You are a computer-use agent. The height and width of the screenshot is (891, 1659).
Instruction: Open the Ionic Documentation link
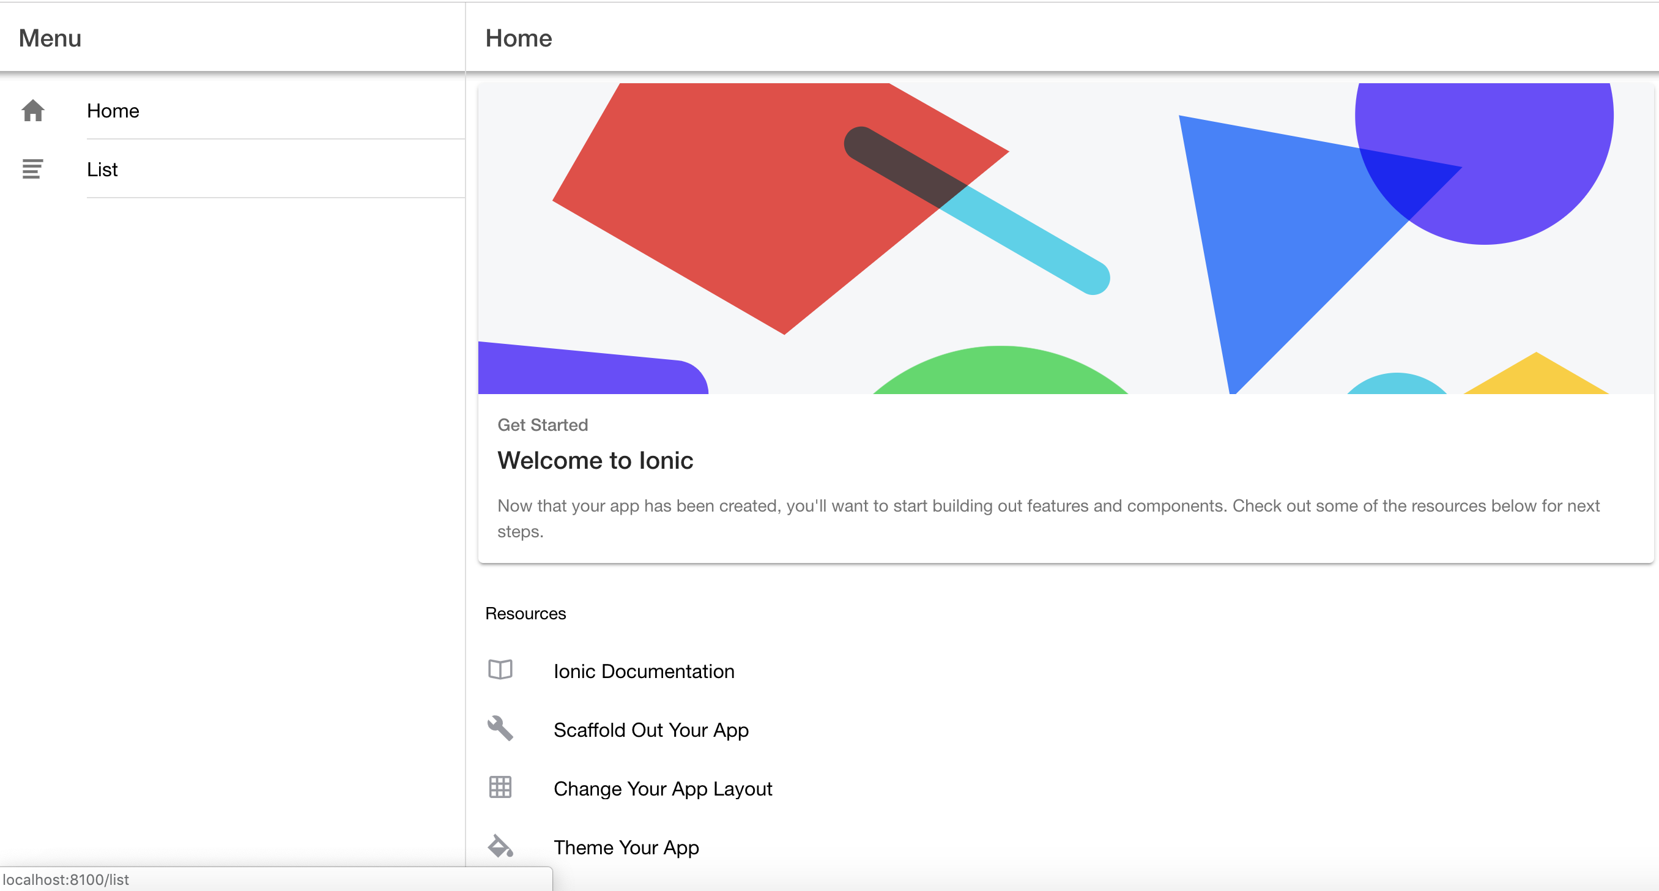[644, 671]
